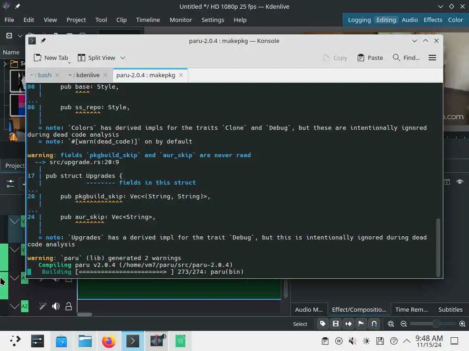Toggle tag icon in timeline status bar

(x=323, y=324)
